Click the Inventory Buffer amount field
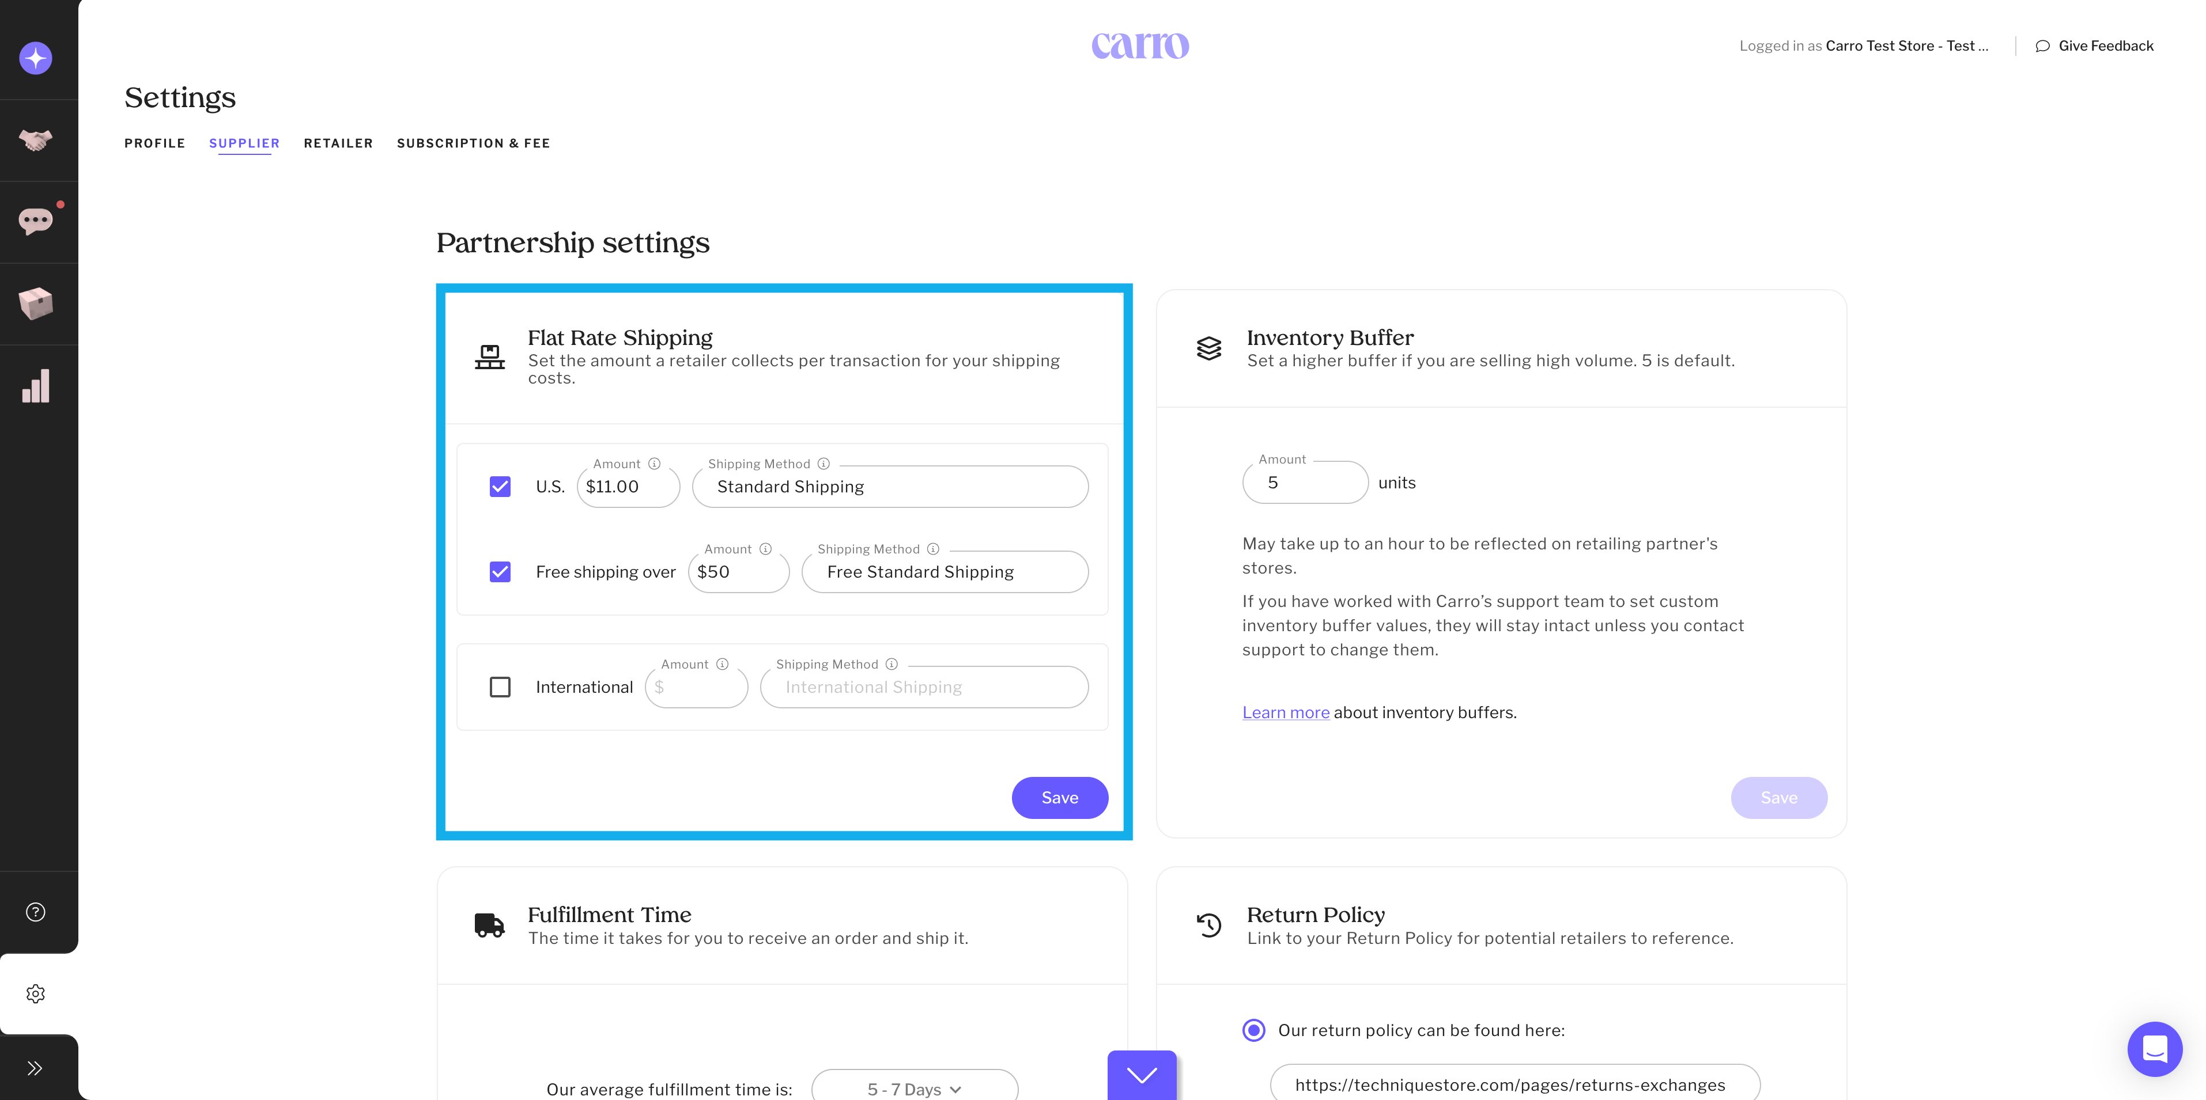This screenshot has width=2206, height=1100. pos(1304,483)
